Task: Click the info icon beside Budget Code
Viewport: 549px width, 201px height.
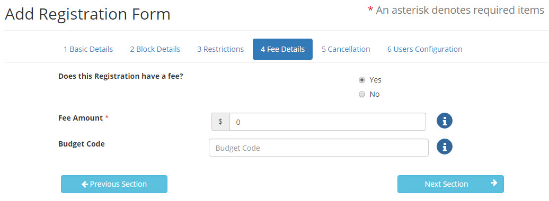Action: [x=444, y=147]
